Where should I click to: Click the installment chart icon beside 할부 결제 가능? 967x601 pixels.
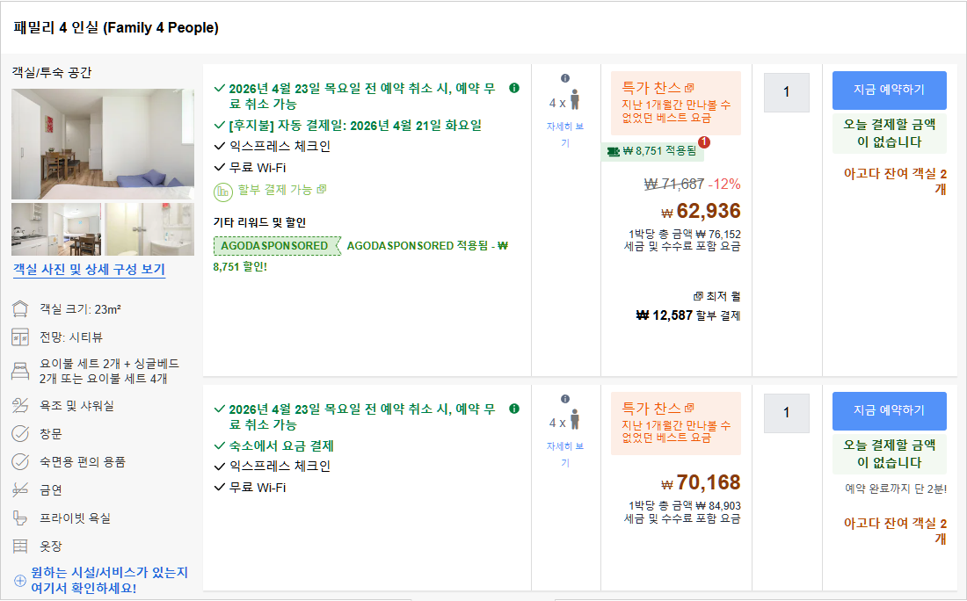(x=223, y=190)
